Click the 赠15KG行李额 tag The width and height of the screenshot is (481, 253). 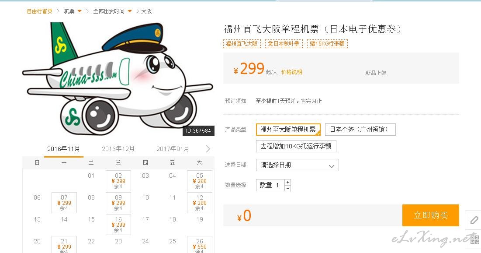pyautogui.click(x=327, y=44)
